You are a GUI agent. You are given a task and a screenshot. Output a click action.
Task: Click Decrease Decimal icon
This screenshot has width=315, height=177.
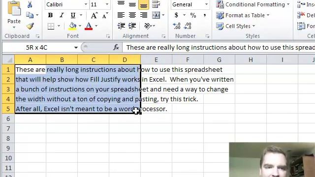click(x=188, y=26)
